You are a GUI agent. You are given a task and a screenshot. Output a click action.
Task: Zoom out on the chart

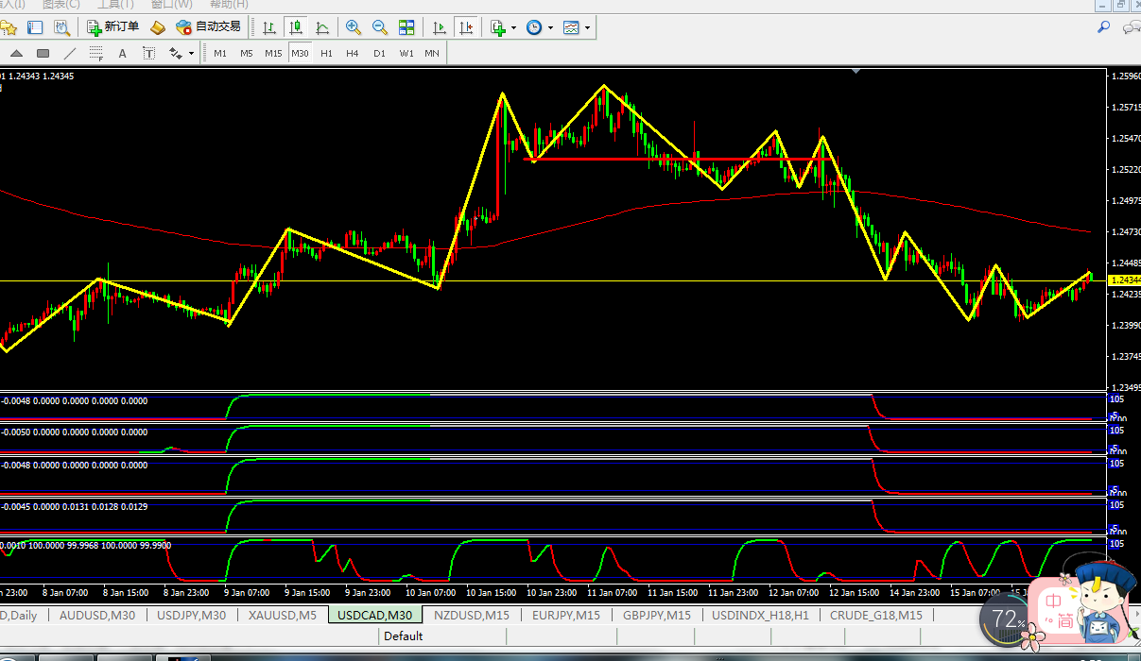pos(380,27)
